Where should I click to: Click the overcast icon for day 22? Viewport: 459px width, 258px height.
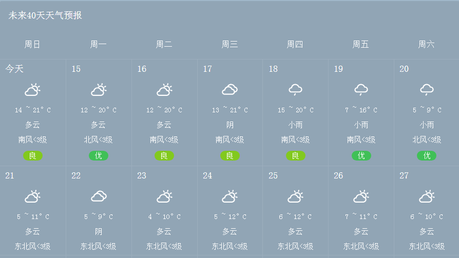[99, 196]
